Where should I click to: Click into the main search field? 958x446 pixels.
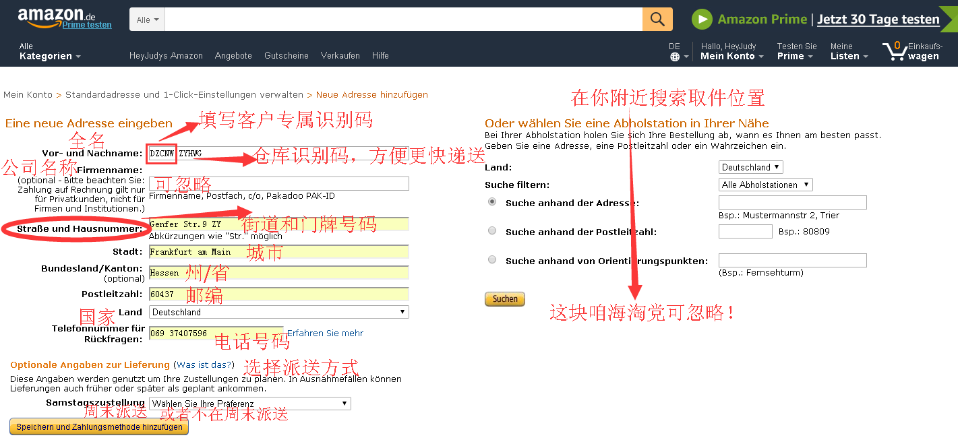[x=403, y=20]
